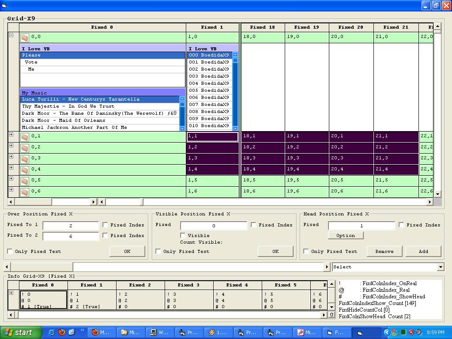Open the Select dropdown list

point(440,267)
